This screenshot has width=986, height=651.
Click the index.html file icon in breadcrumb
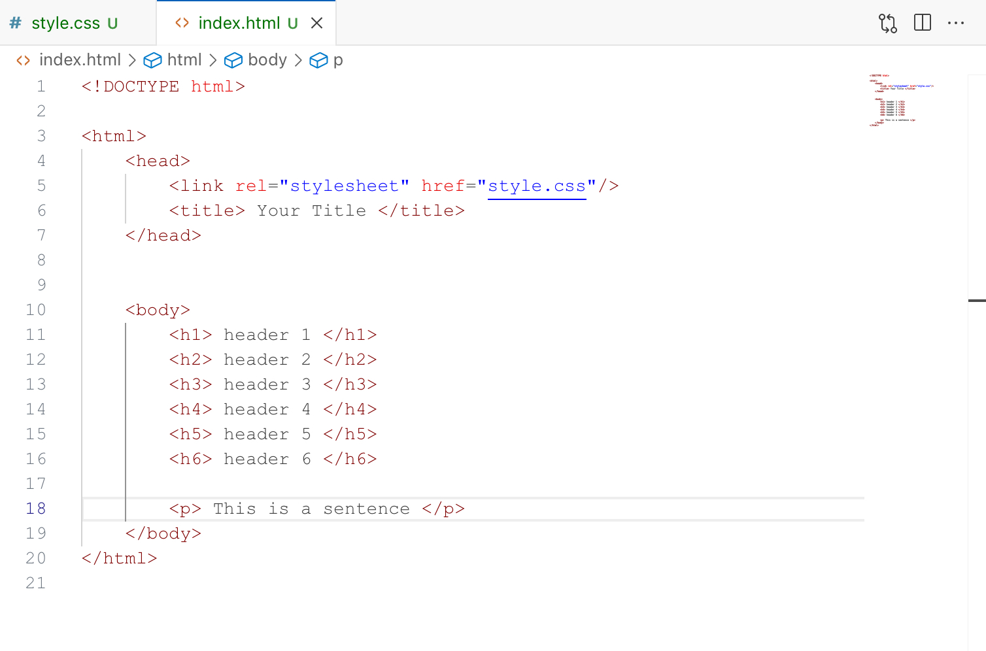point(24,60)
